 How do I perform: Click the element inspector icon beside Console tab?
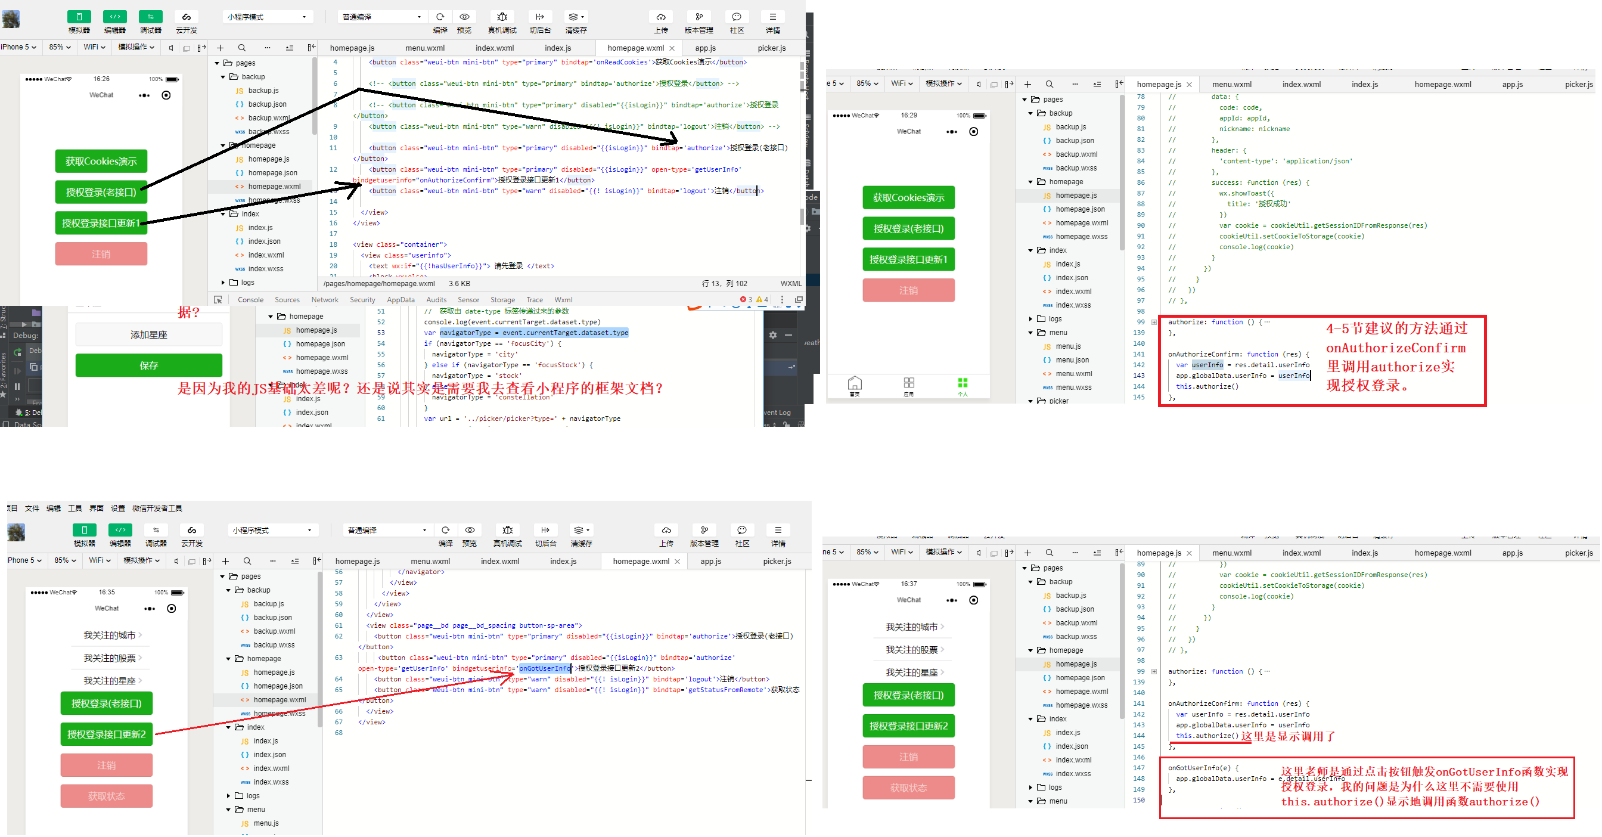tap(218, 300)
